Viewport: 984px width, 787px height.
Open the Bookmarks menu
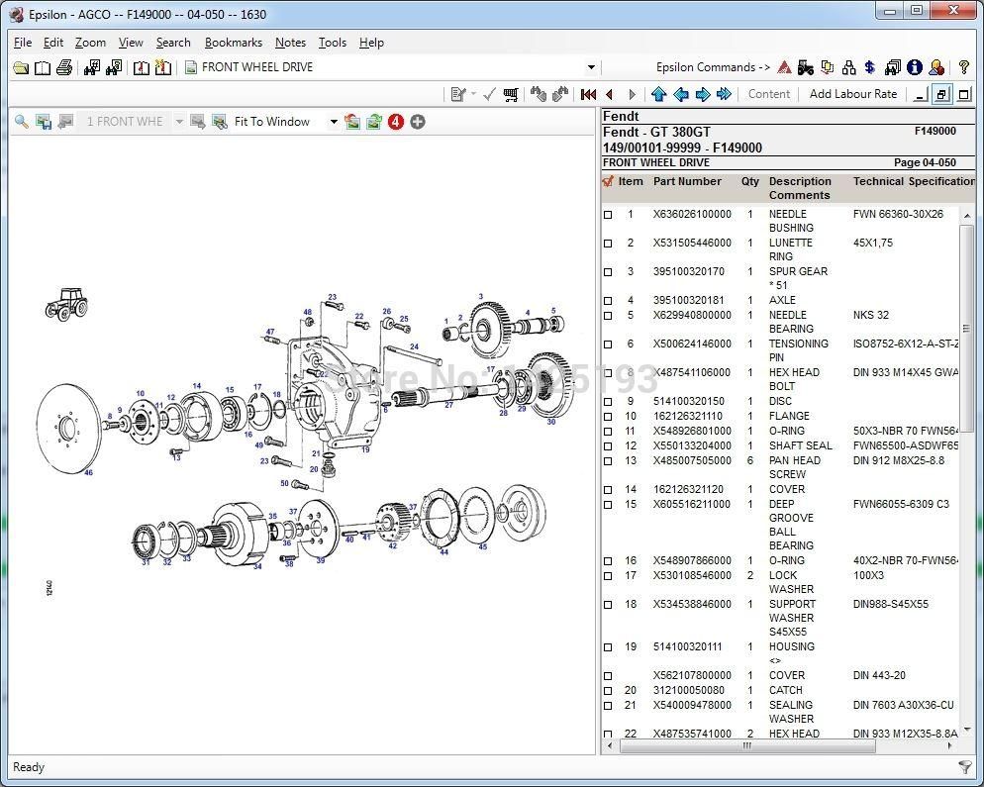tap(234, 43)
